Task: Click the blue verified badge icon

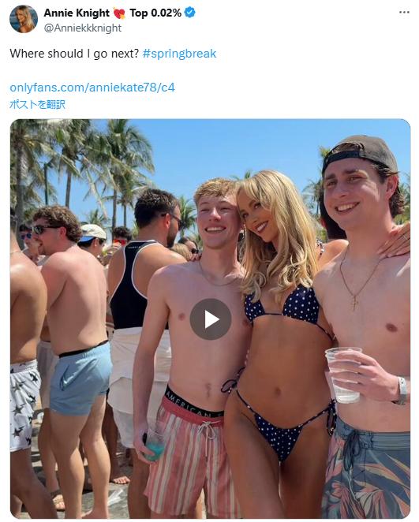Action: click(190, 13)
